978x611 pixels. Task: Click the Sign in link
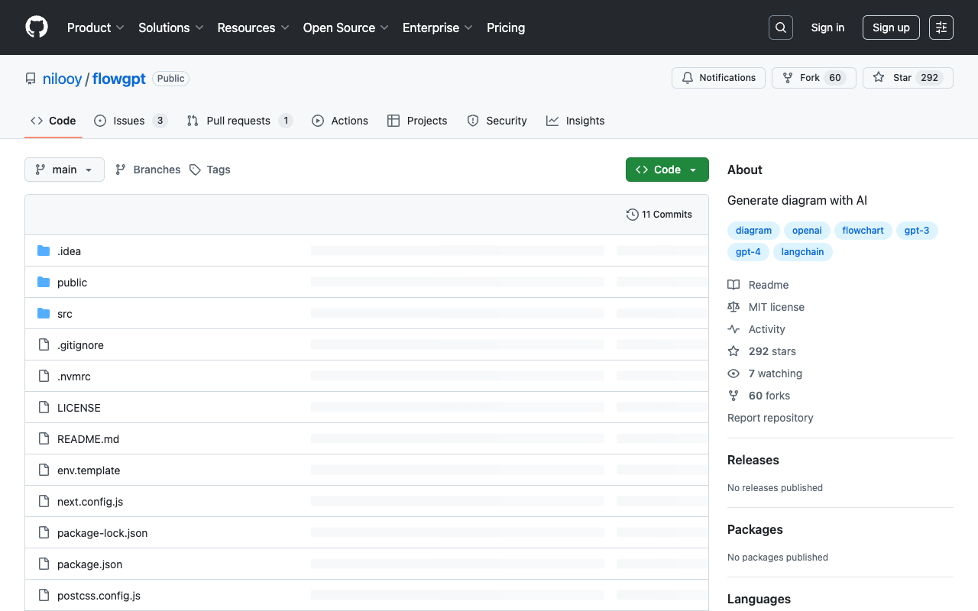(827, 27)
